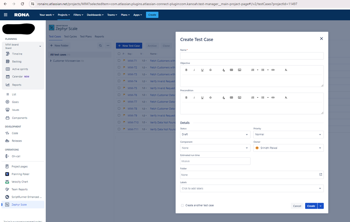Check the select-all checkbox in table header
The image size is (350, 222).
click(x=119, y=54)
